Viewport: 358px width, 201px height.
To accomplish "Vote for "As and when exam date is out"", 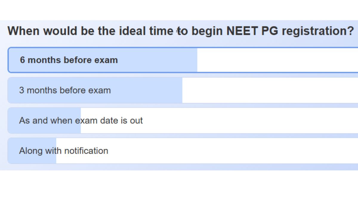I will coord(81,121).
